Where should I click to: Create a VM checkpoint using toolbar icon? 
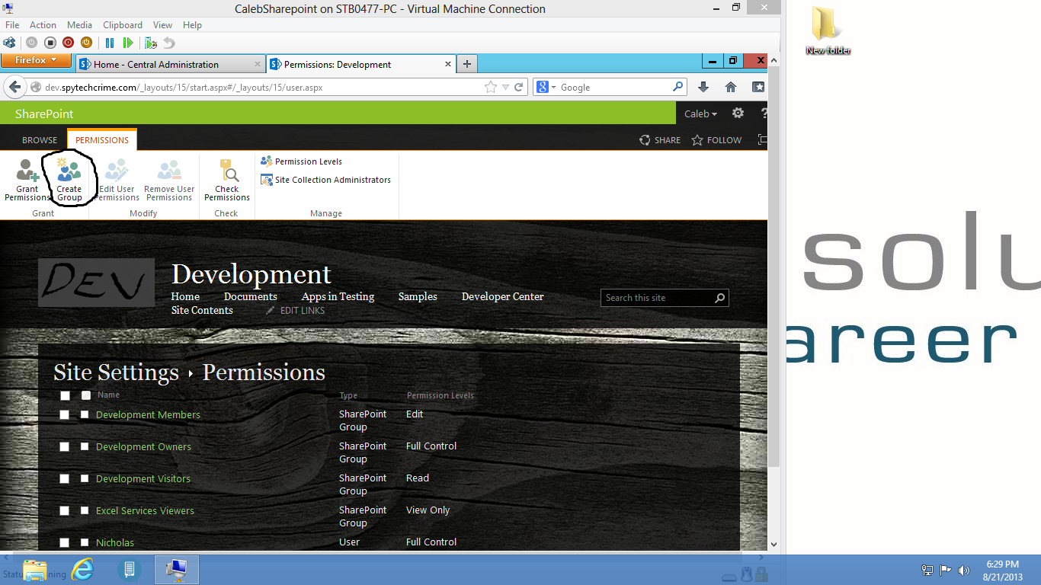(x=151, y=43)
